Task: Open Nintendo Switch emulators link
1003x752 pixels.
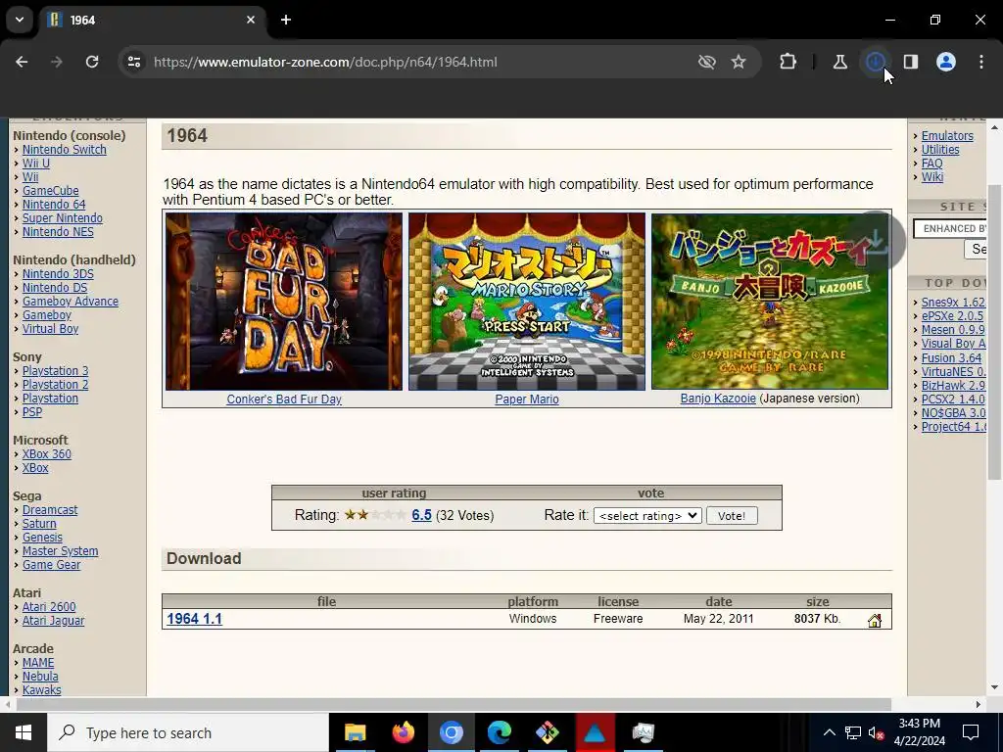Action: click(x=64, y=150)
